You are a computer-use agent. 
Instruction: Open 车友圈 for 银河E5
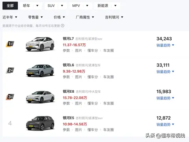tap(108, 130)
